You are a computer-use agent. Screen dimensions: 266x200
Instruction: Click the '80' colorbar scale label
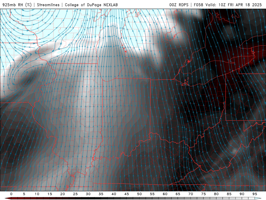pos(216,194)
